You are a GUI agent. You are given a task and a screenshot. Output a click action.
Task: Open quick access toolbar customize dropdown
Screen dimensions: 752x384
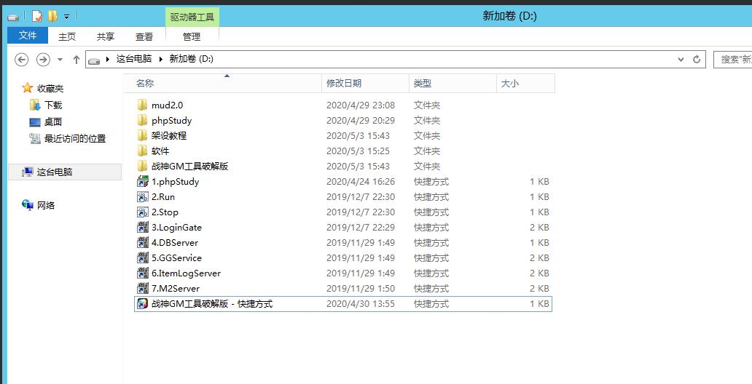point(67,16)
